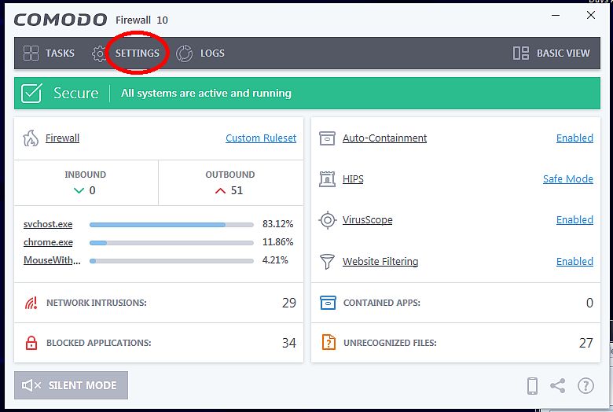Open the Settings menu

pyautogui.click(x=137, y=53)
